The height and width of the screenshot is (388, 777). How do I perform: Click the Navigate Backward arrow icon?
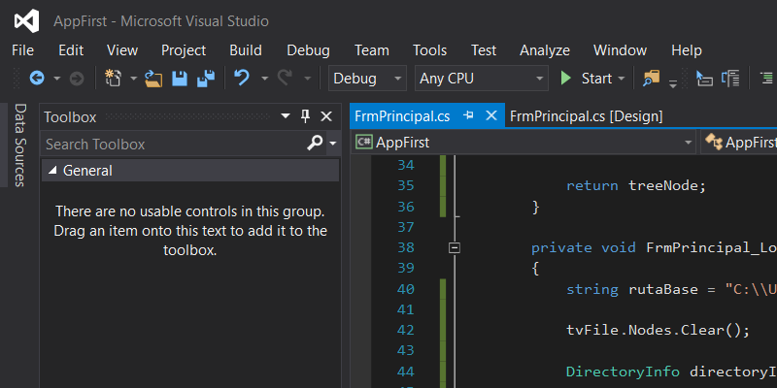coord(37,79)
